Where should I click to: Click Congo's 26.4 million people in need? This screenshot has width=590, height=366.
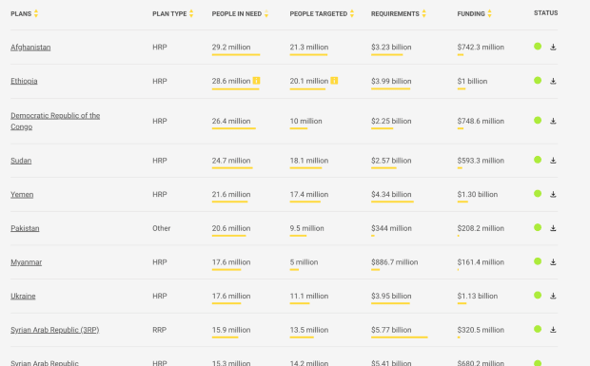tap(231, 121)
